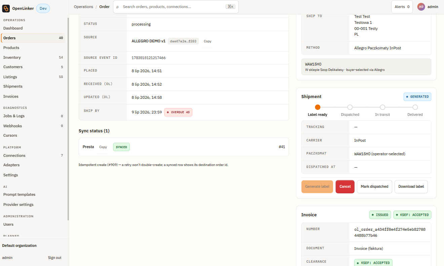Open the Alerts button
The width and height of the screenshot is (444, 266).
pyautogui.click(x=402, y=7)
